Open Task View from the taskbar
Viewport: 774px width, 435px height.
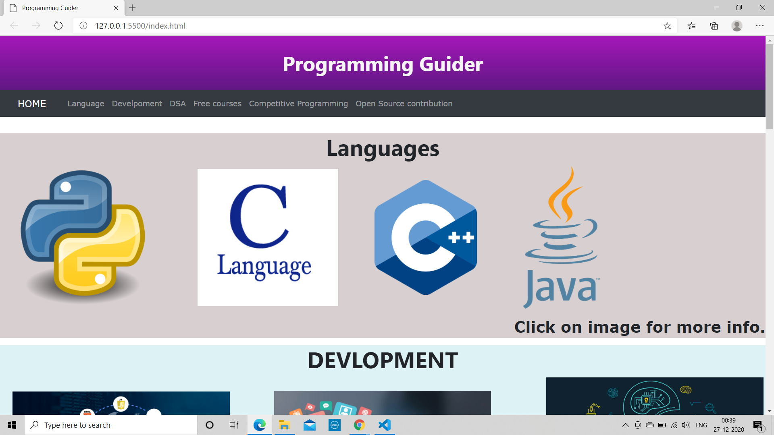click(x=233, y=425)
